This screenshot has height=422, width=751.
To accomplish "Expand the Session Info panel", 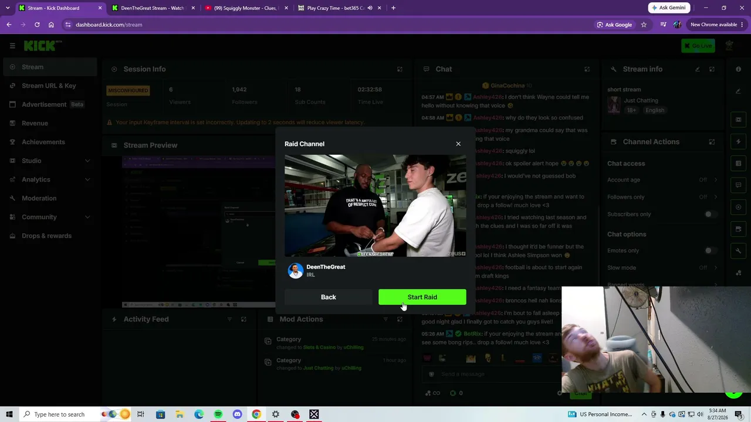I will click(x=400, y=69).
